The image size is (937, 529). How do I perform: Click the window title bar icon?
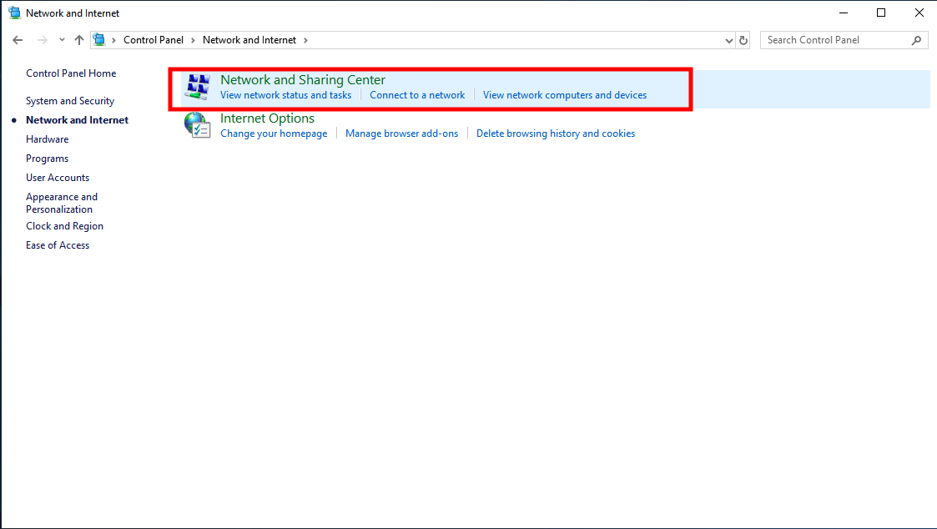(14, 13)
